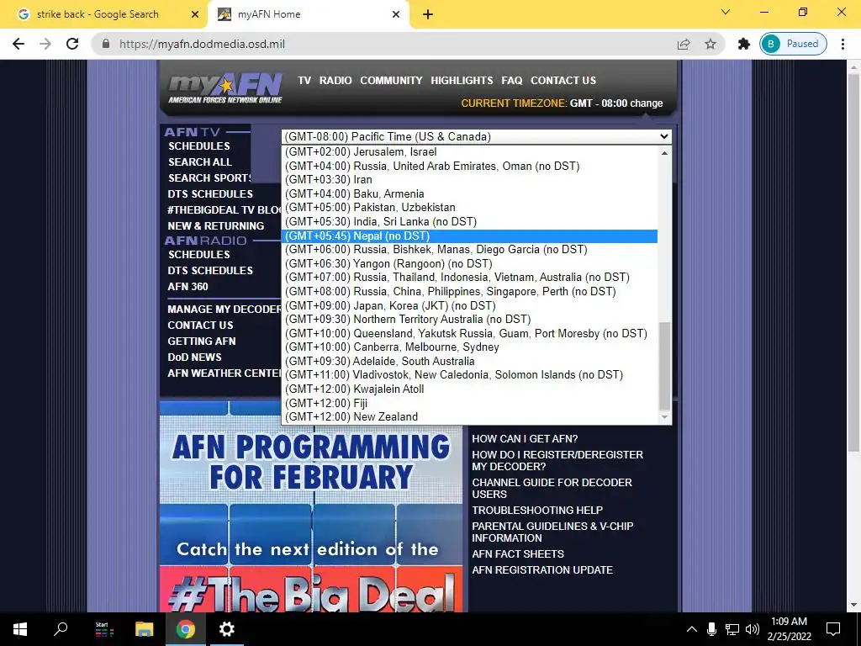This screenshot has width=861, height=646.
Task: Select India, Sri Lanka timezone
Action: coord(469,222)
